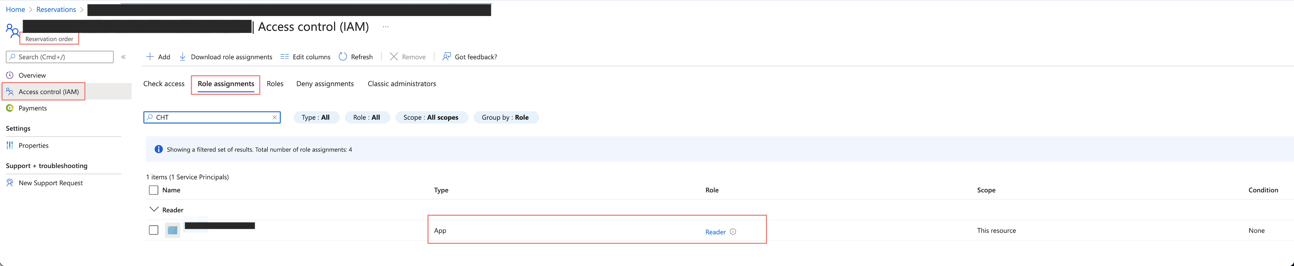Image resolution: width=1294 pixels, height=266 pixels.
Task: Click Download role assignments arrow icon
Action: 182,57
